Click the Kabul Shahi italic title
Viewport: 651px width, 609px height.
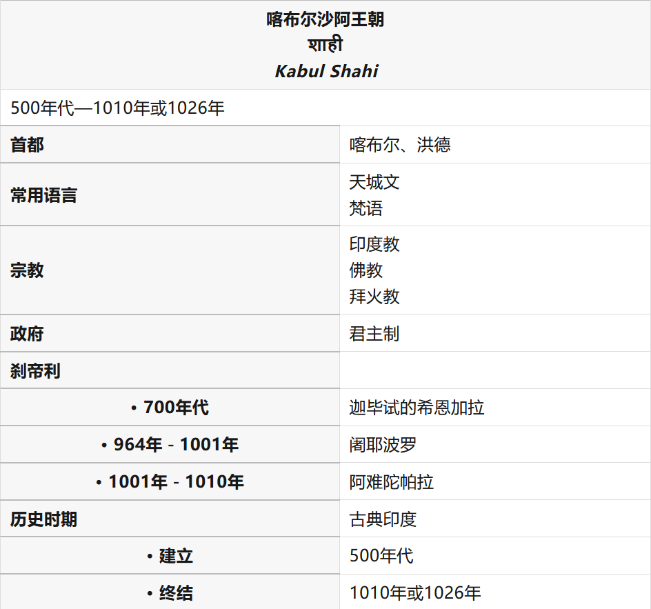coord(326,71)
